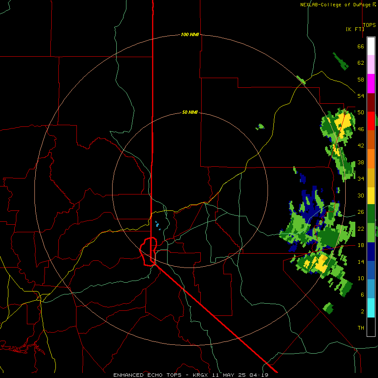Image resolution: width=378 pixels, height=378 pixels.
Task: Click the legend label 58
Action: point(361,79)
